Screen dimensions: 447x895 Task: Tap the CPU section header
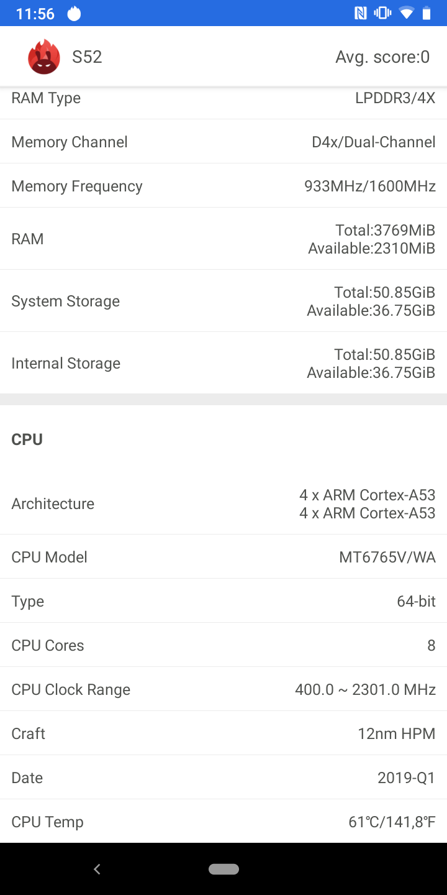pos(27,439)
